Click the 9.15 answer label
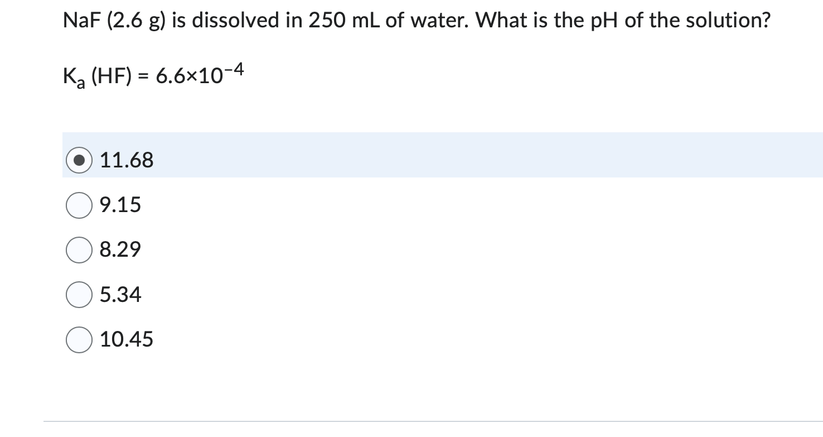This screenshot has height=437, width=823. (120, 205)
